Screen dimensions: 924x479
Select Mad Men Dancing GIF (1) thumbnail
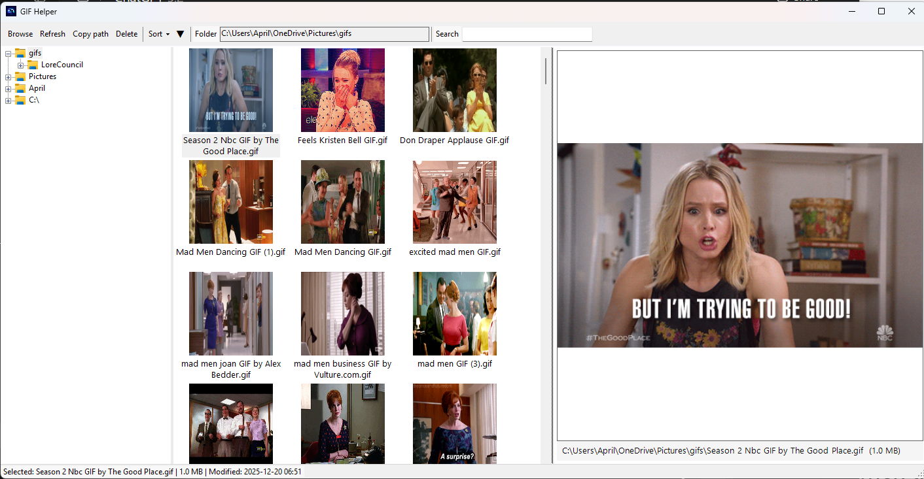pyautogui.click(x=231, y=202)
